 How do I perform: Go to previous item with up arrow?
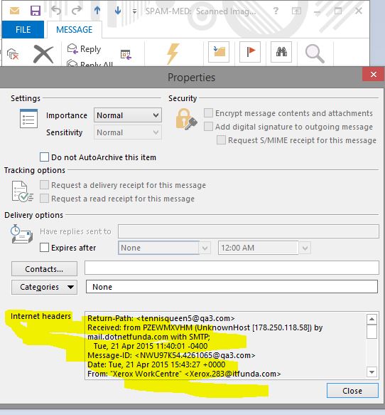pyautogui.click(x=97, y=11)
